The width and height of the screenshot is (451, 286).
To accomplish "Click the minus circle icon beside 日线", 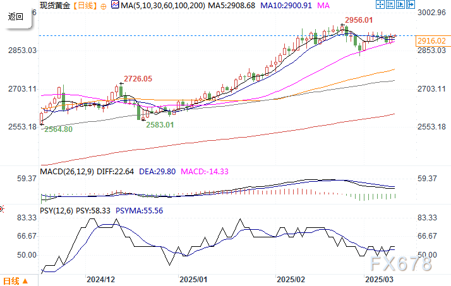I will [x=104, y=6].
